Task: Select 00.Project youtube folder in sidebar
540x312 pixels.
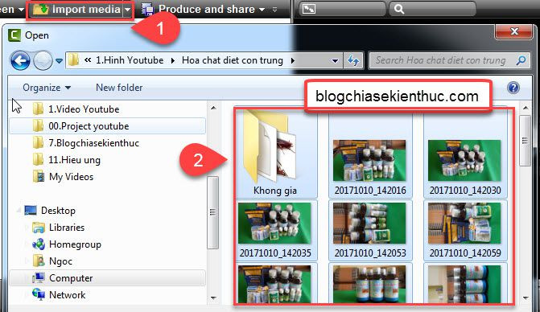Action: click(x=108, y=126)
